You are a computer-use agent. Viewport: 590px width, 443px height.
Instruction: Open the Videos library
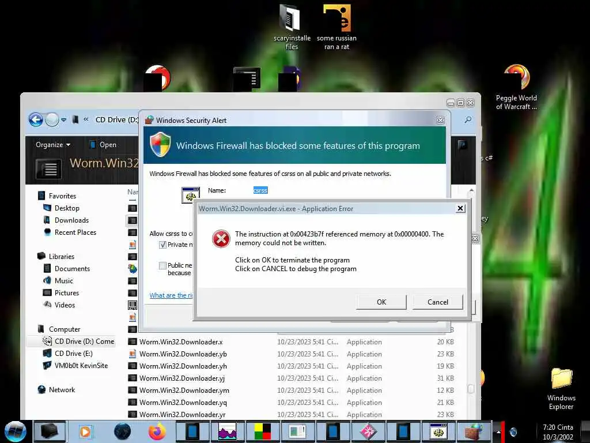click(x=59, y=305)
